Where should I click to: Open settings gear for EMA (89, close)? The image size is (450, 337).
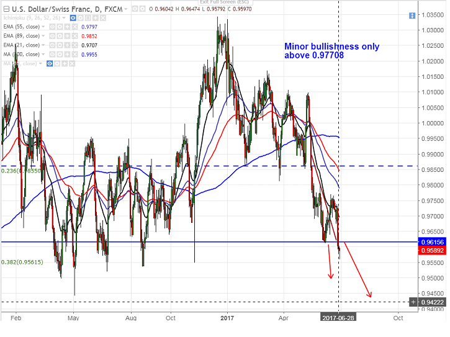60,36
